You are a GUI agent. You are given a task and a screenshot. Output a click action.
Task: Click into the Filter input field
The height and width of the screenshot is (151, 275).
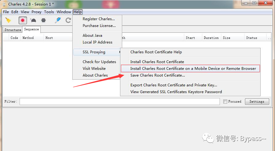[120, 102]
